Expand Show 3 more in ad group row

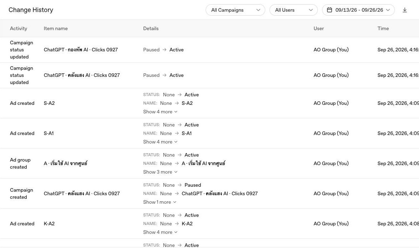(x=160, y=172)
